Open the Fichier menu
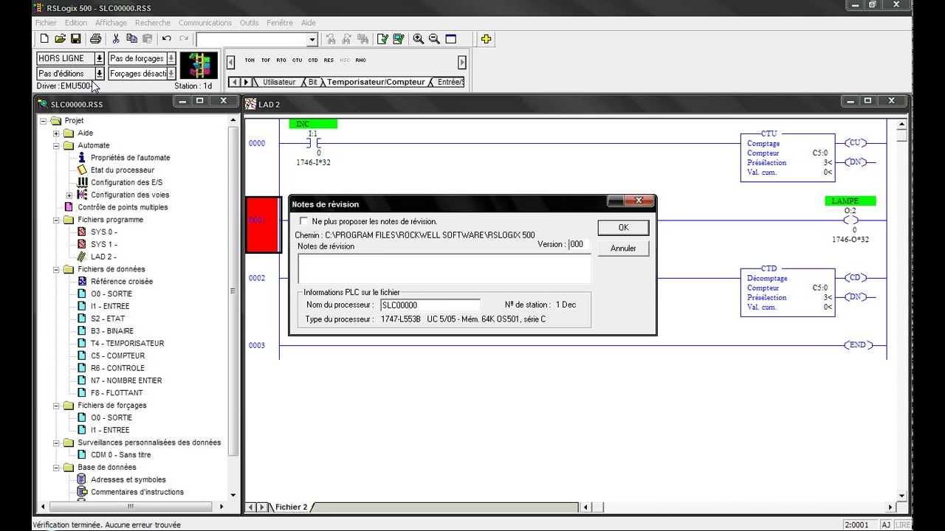Image resolution: width=945 pixels, height=531 pixels. point(47,23)
